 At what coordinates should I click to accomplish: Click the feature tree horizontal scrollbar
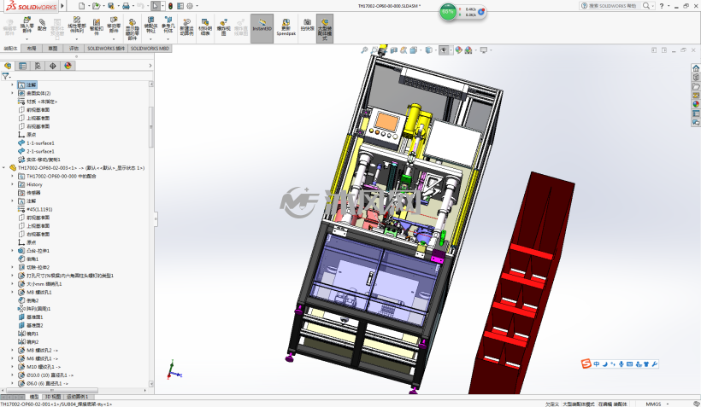click(x=52, y=390)
